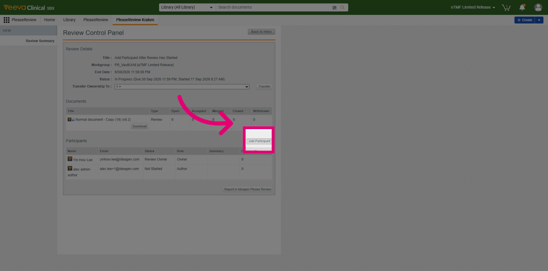Click the alex admin-author participant name

point(79,172)
